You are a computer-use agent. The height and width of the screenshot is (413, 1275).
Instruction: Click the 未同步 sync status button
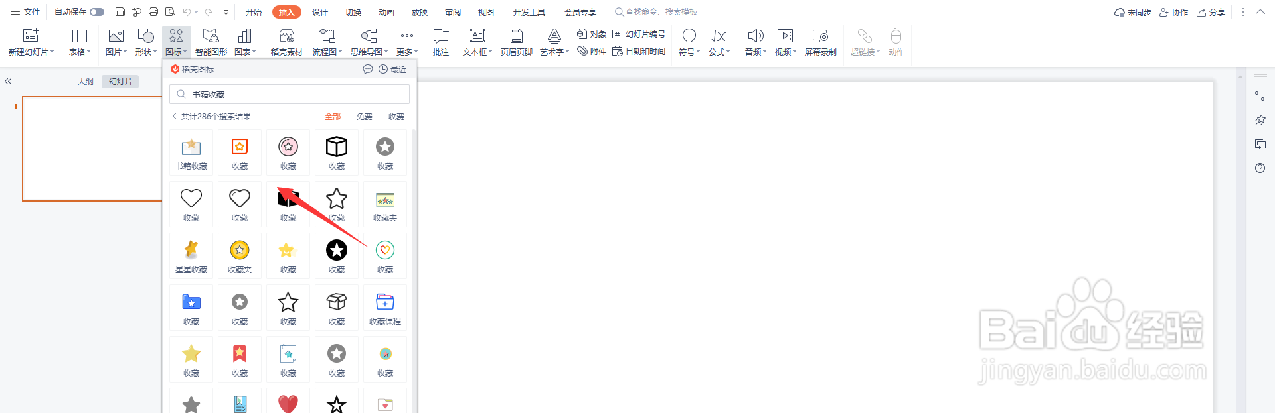click(1133, 12)
